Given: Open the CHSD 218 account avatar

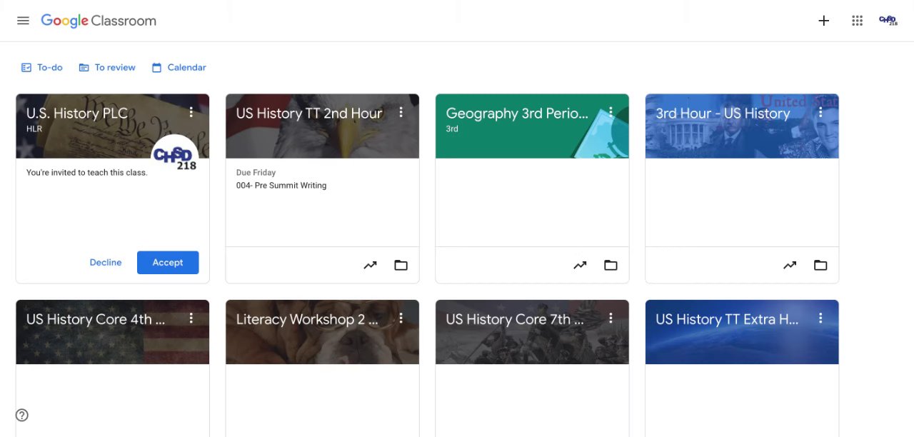Looking at the screenshot, I should (888, 21).
